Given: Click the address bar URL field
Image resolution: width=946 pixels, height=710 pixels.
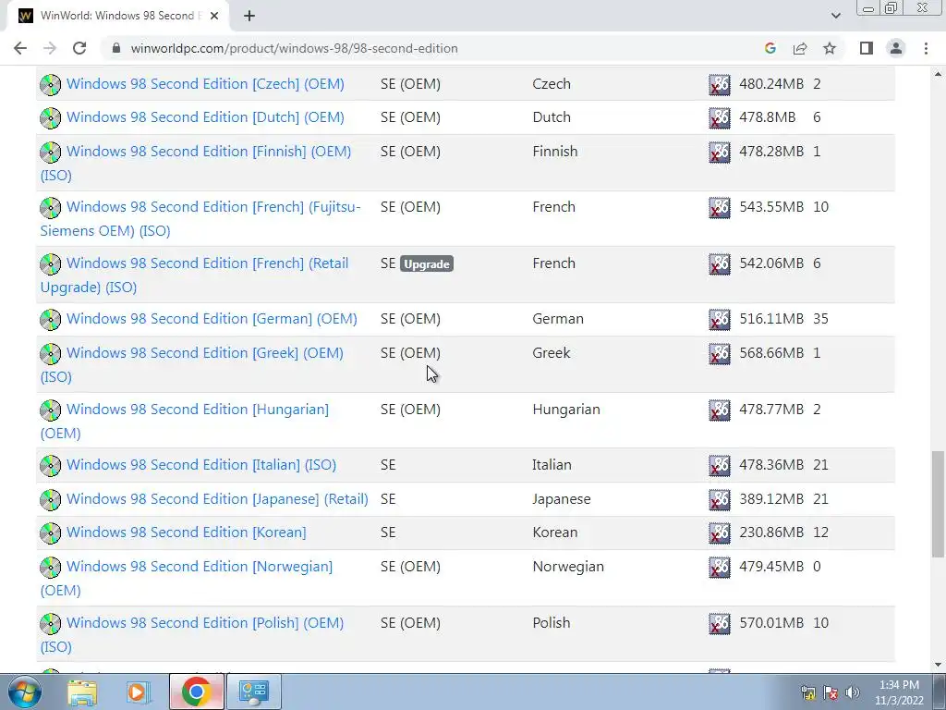Looking at the screenshot, I should tap(295, 48).
